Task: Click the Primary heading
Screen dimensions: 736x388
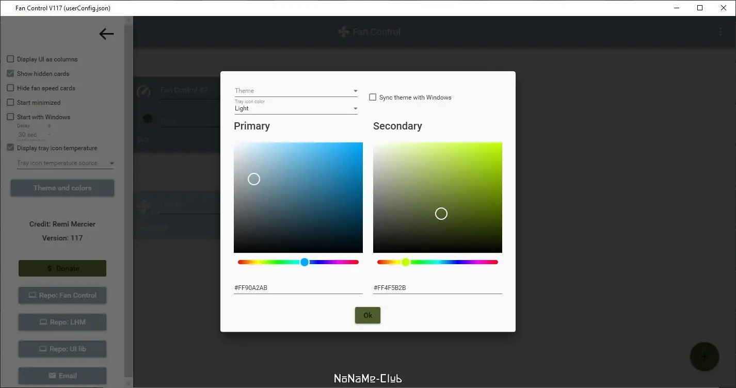Action: [x=252, y=126]
